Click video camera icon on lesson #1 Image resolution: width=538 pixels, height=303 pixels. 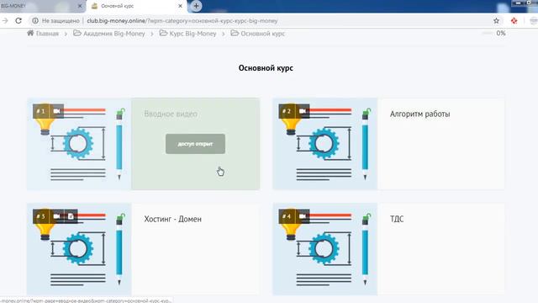pos(56,111)
